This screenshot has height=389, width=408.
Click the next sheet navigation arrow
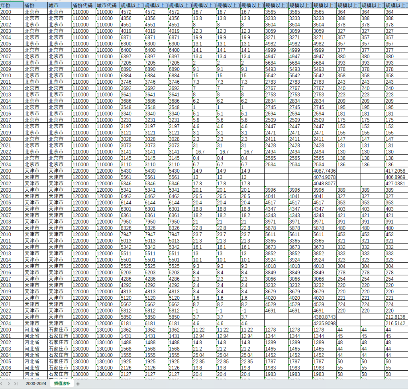pos(9,383)
